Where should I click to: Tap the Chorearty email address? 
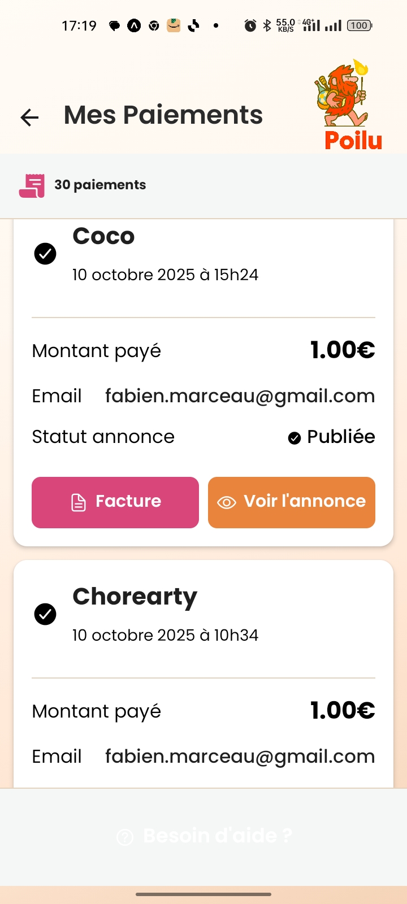tap(240, 757)
